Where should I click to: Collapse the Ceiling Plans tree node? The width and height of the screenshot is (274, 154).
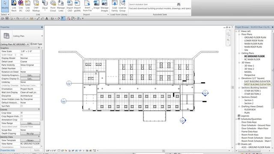pyautogui.click(x=239, y=53)
